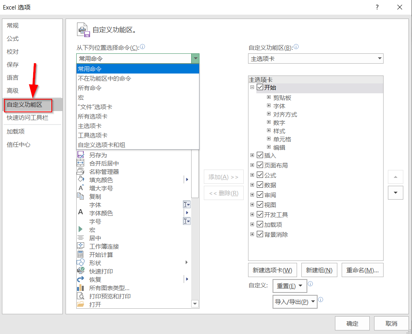Toggle the 视图 checkbox

coord(260,204)
